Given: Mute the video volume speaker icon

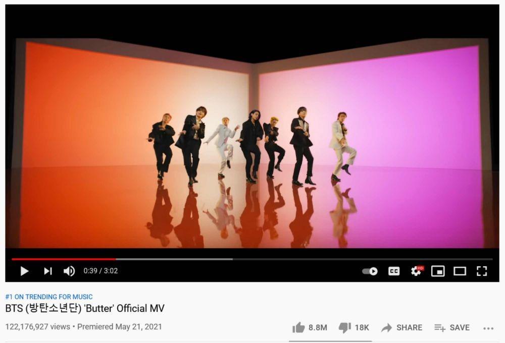Looking at the screenshot, I should point(69,271).
